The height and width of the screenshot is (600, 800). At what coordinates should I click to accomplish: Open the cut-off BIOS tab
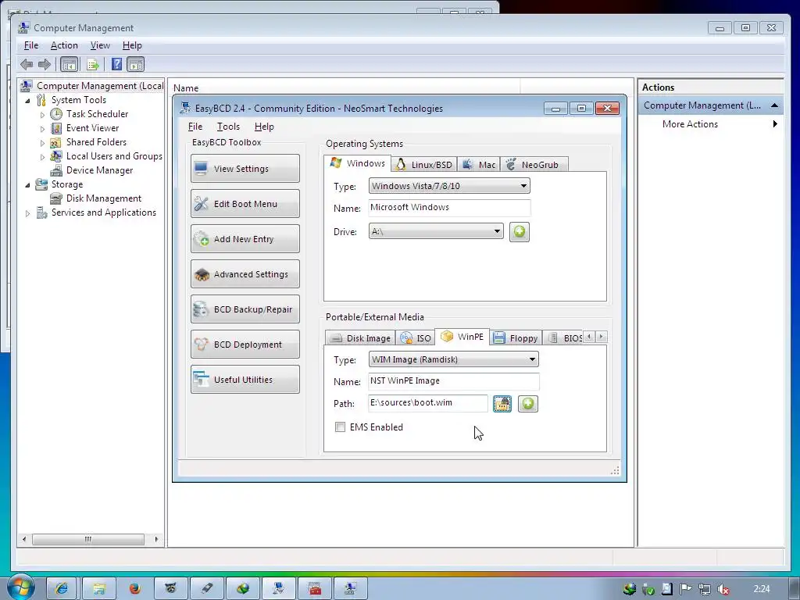coord(565,337)
